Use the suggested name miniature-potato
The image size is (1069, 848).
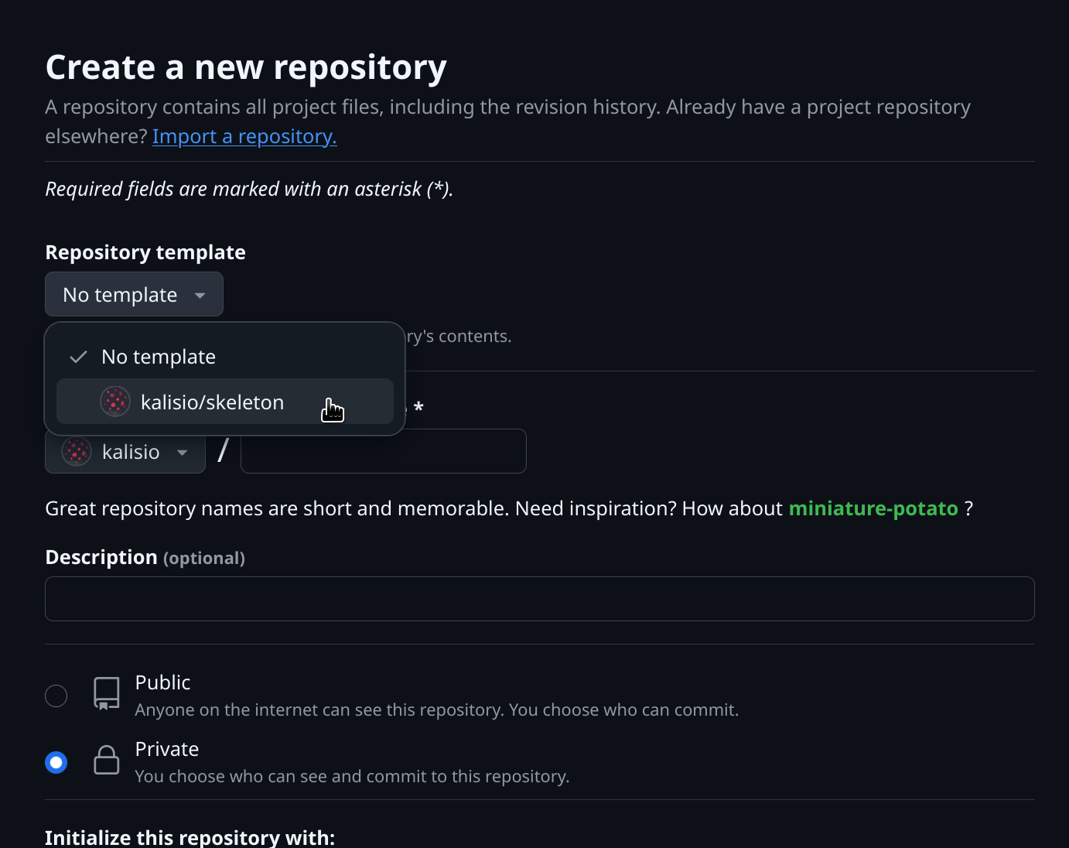(873, 508)
